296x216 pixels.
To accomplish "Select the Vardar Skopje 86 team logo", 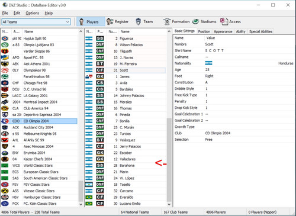I will click(5, 51).
